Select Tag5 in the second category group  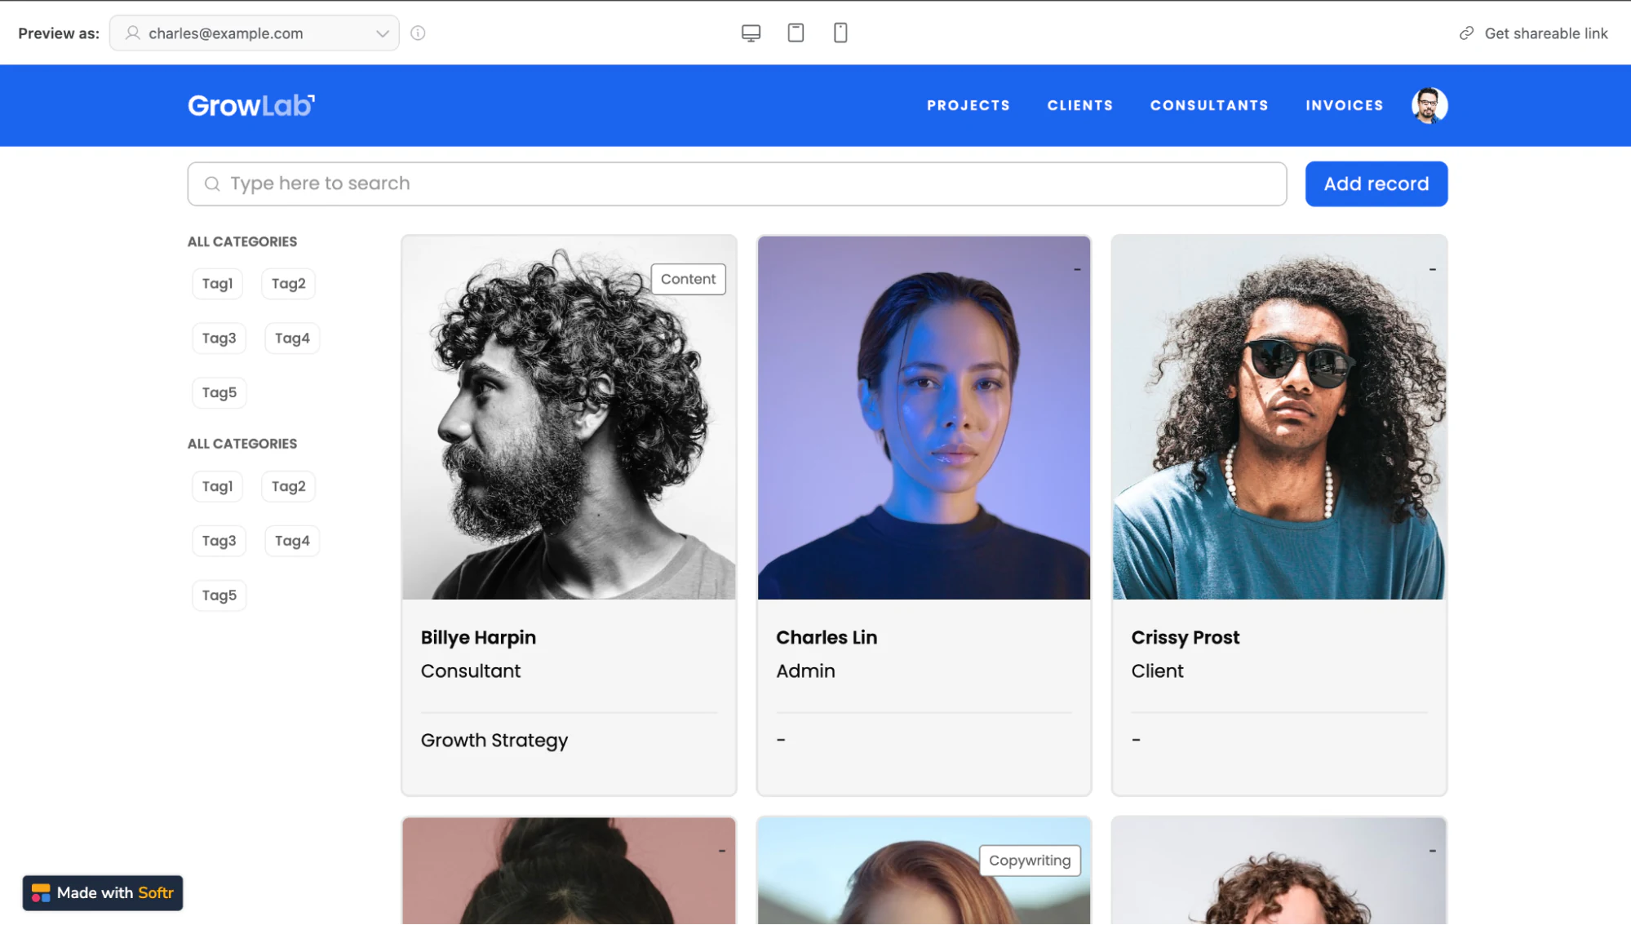pos(219,595)
